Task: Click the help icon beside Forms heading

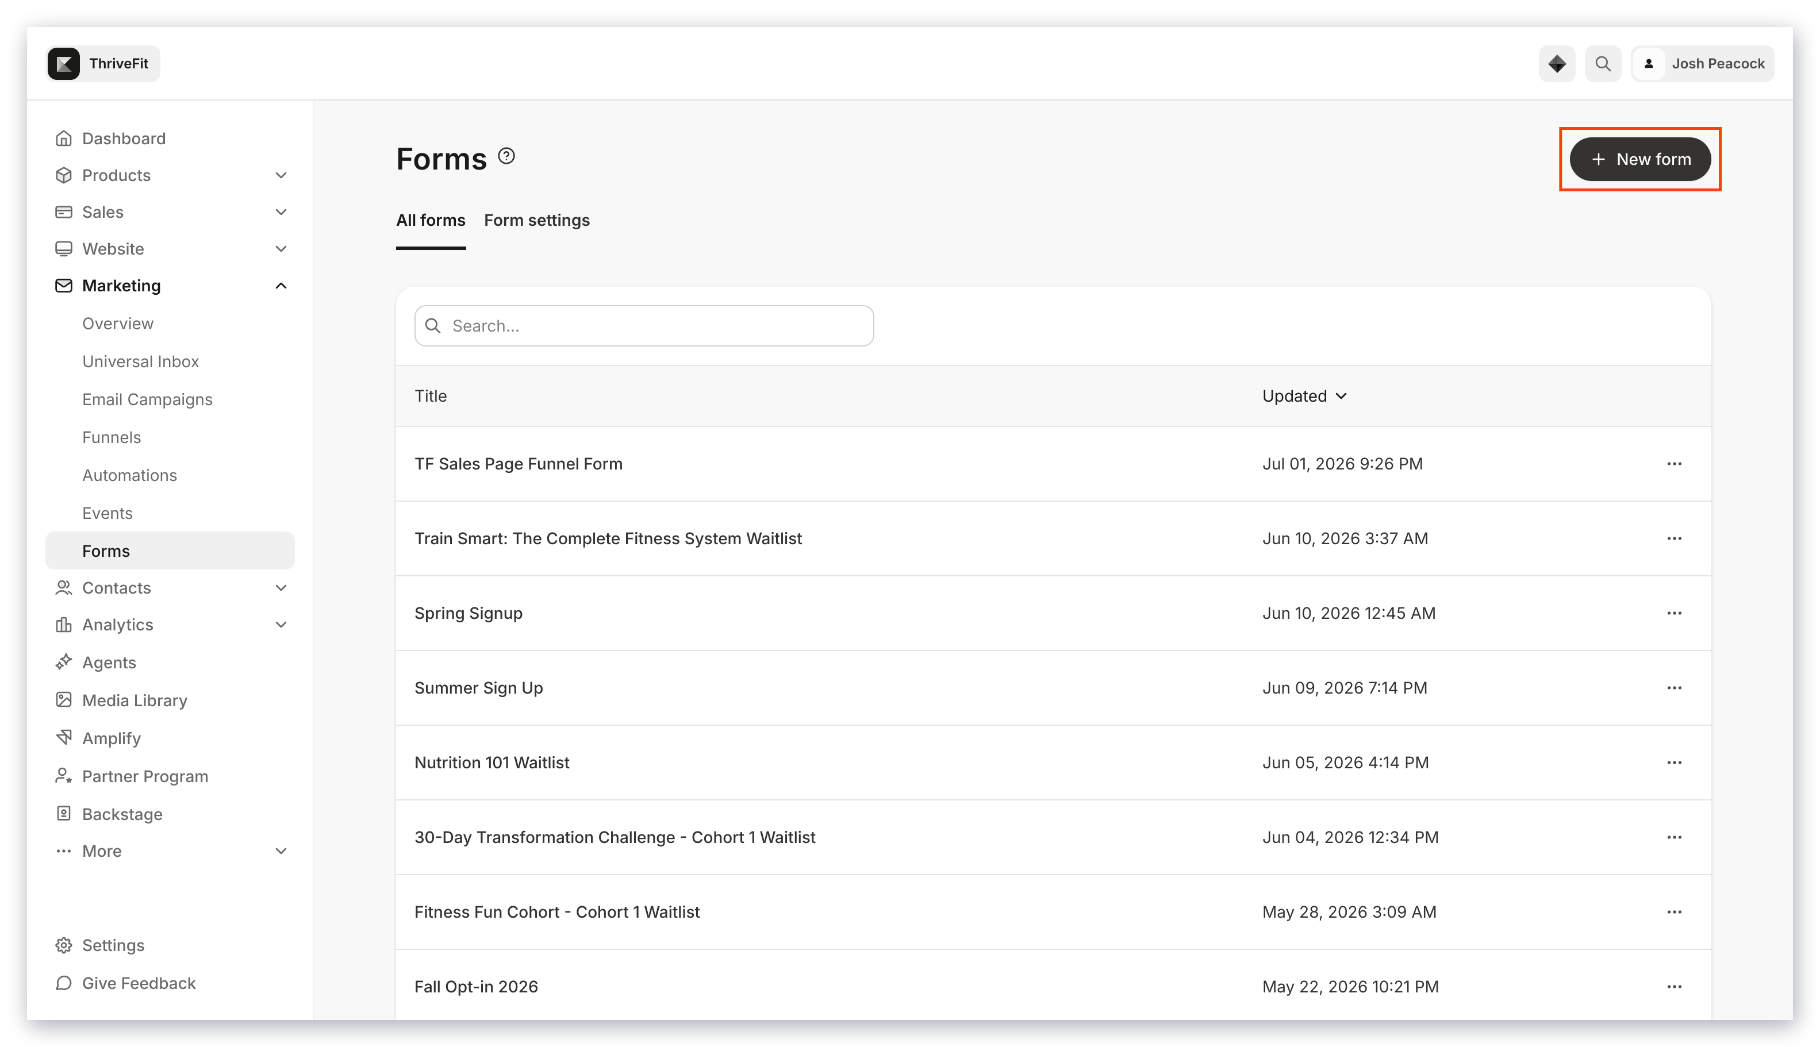Action: pyautogui.click(x=506, y=156)
